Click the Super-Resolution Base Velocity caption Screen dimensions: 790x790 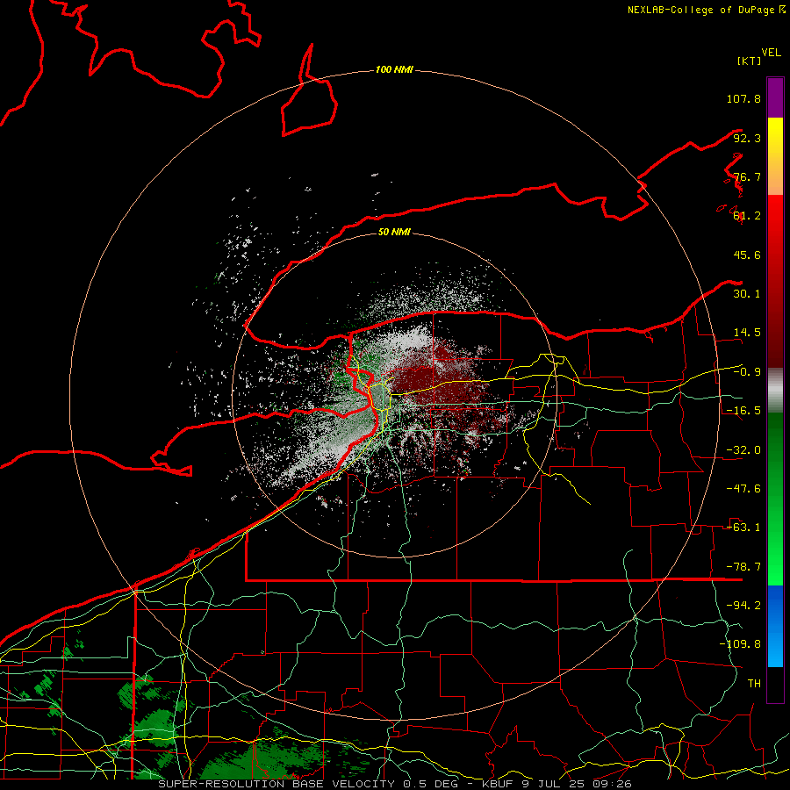[x=395, y=784]
